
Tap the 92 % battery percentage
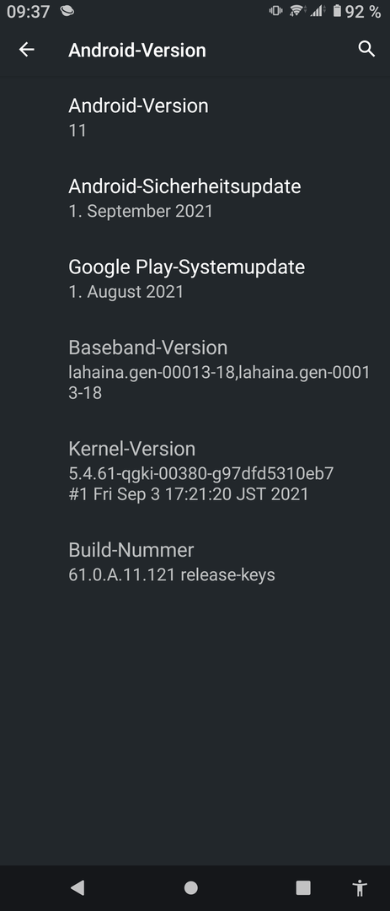click(363, 11)
